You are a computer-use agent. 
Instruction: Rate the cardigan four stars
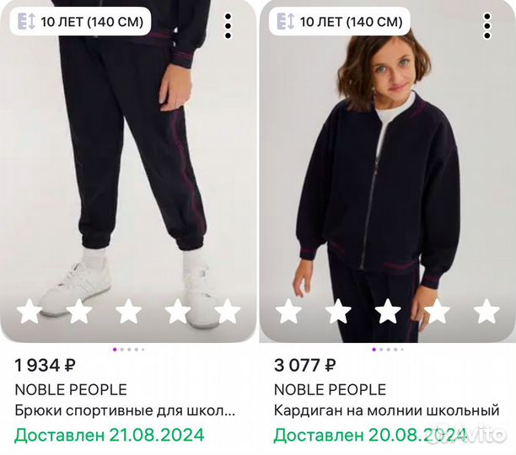tap(437, 312)
